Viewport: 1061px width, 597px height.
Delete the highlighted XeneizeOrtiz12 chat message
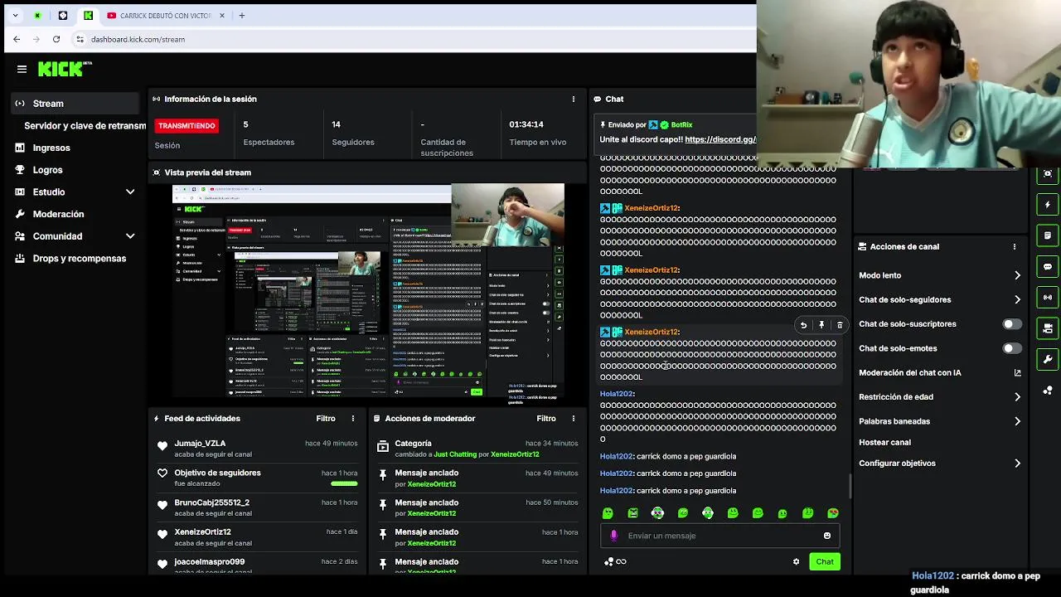point(840,326)
